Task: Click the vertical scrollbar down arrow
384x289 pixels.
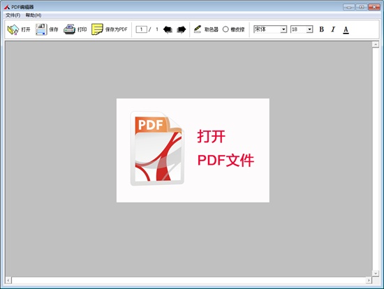Action: coord(376,273)
